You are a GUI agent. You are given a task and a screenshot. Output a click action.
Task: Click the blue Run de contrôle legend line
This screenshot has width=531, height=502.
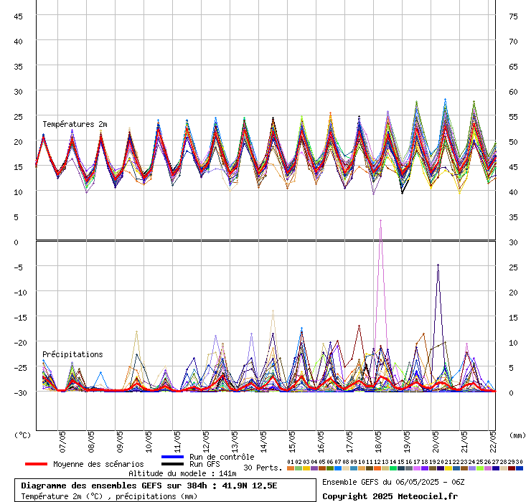pyautogui.click(x=172, y=457)
